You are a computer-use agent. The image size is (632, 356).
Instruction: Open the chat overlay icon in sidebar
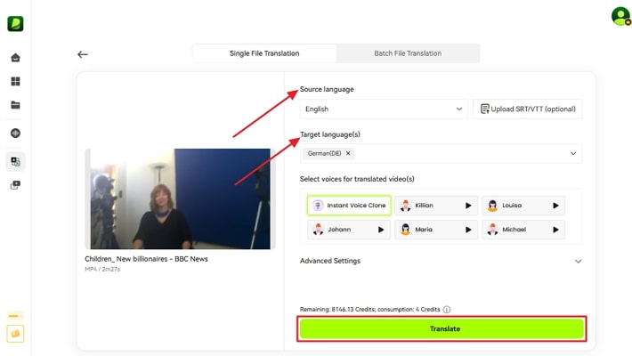click(x=15, y=185)
